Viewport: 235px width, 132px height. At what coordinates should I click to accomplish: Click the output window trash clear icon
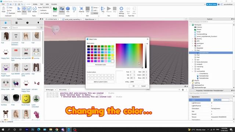pyautogui.click(x=183, y=89)
